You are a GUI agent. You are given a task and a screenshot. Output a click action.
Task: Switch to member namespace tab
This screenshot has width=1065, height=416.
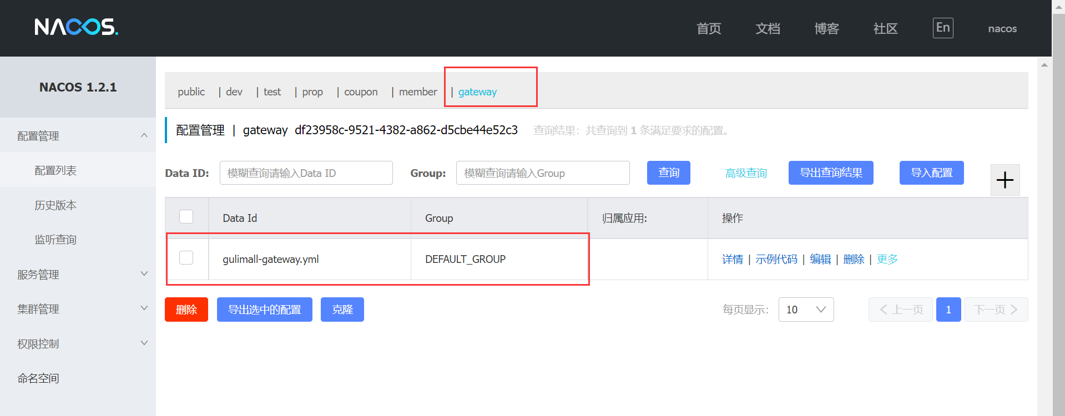coord(418,92)
